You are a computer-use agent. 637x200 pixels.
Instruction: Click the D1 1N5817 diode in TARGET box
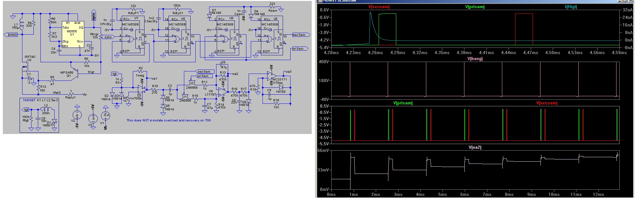click(x=54, y=121)
